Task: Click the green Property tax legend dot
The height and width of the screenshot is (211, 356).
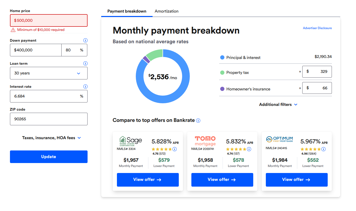Action: coord(222,73)
